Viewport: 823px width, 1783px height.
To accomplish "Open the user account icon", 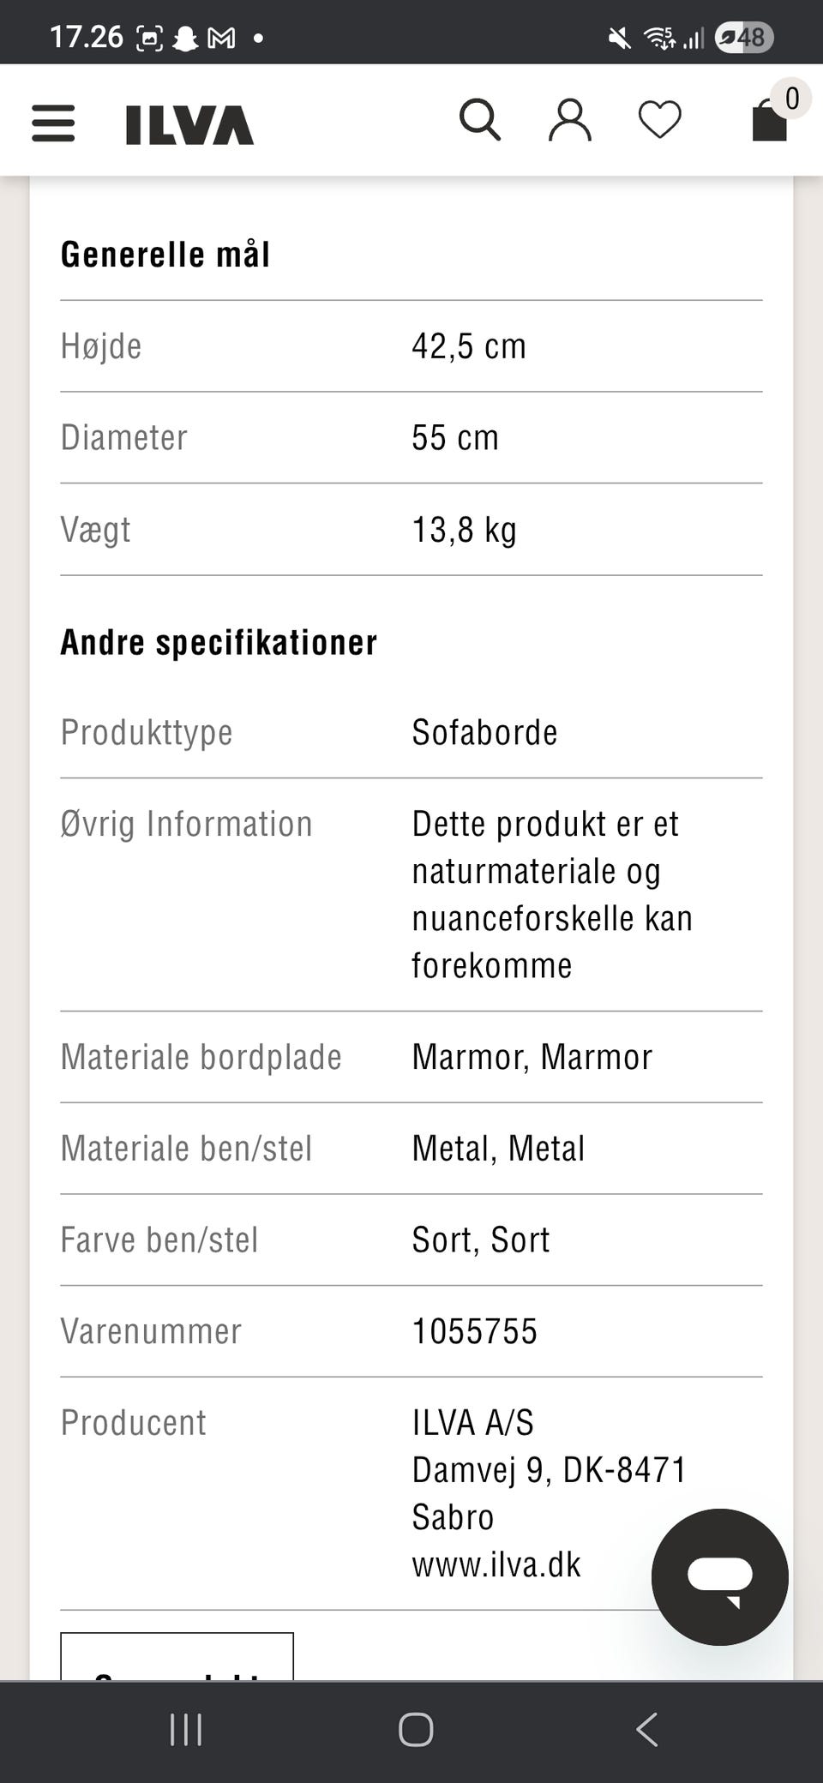I will pos(569,120).
